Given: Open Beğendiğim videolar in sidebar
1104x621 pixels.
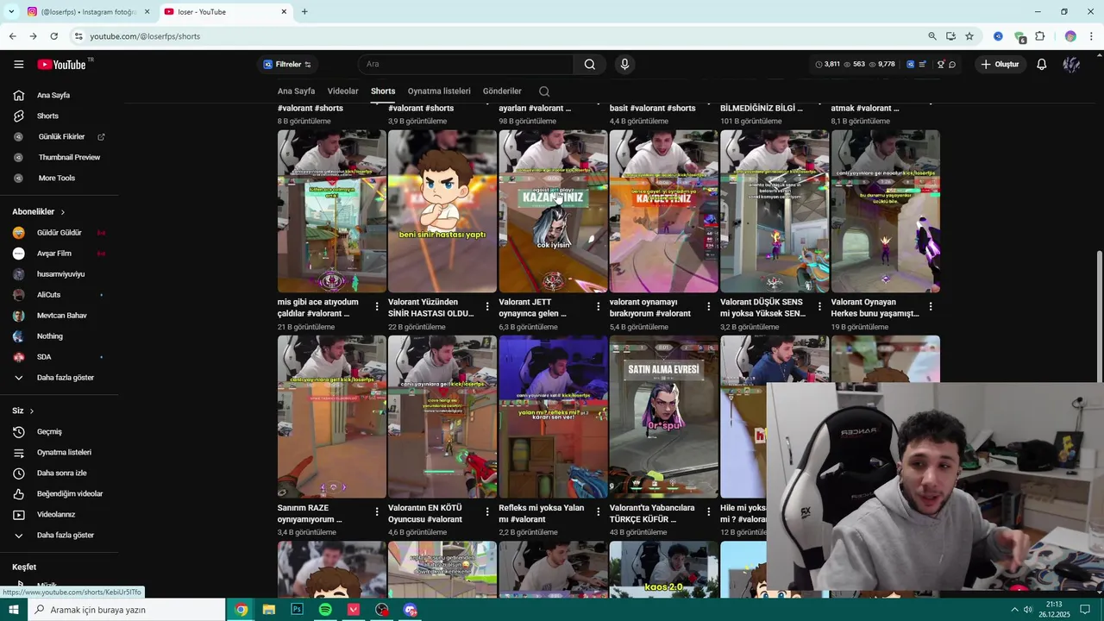Looking at the screenshot, I should click(69, 493).
